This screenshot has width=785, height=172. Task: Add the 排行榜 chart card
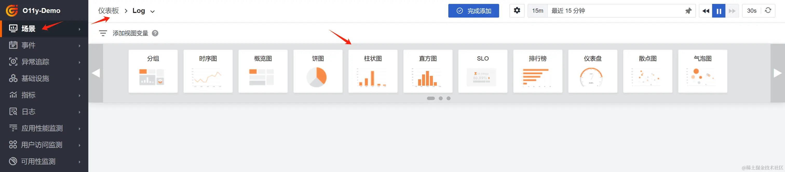[538, 71]
